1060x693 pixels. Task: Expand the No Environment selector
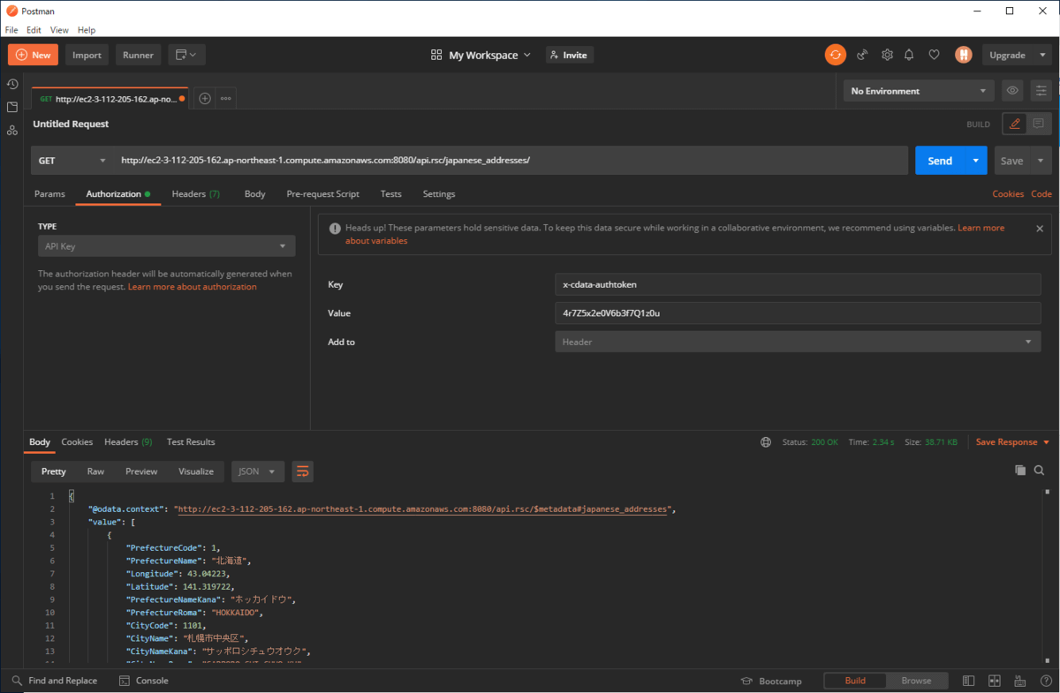click(x=919, y=91)
